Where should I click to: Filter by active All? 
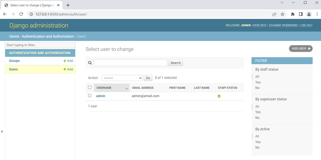[x=257, y=136]
